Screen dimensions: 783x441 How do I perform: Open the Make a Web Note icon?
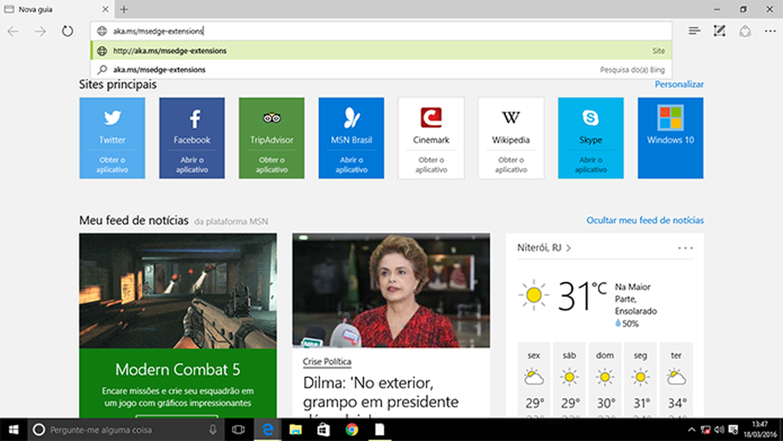[x=719, y=31]
